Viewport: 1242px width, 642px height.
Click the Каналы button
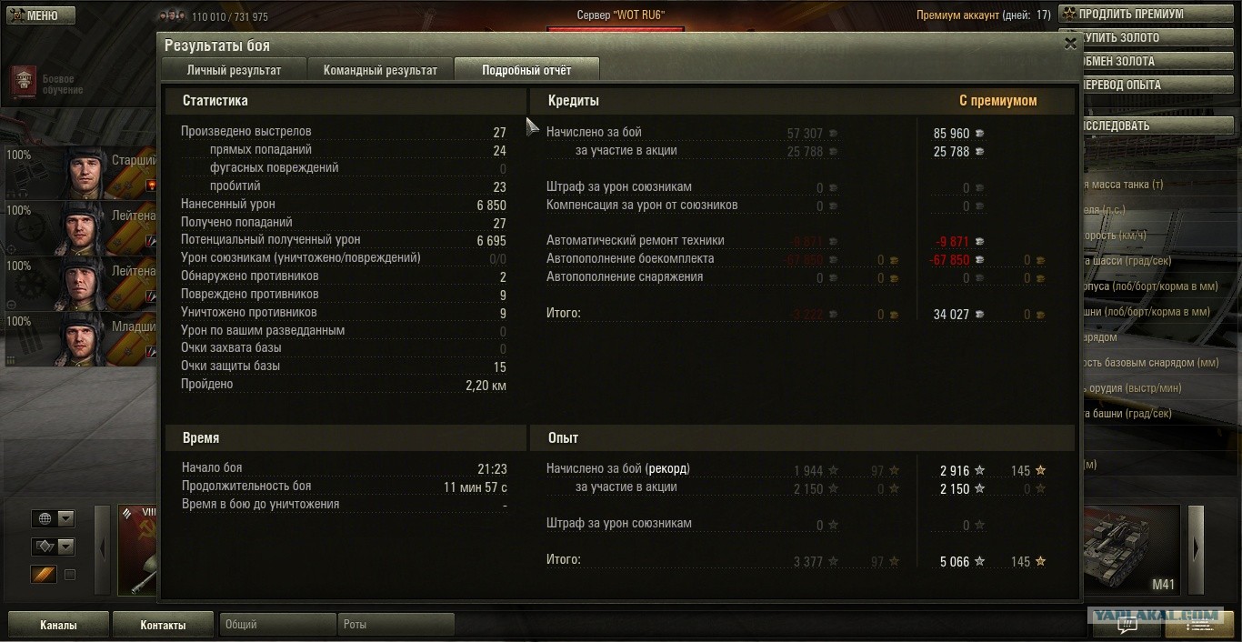[x=58, y=625]
